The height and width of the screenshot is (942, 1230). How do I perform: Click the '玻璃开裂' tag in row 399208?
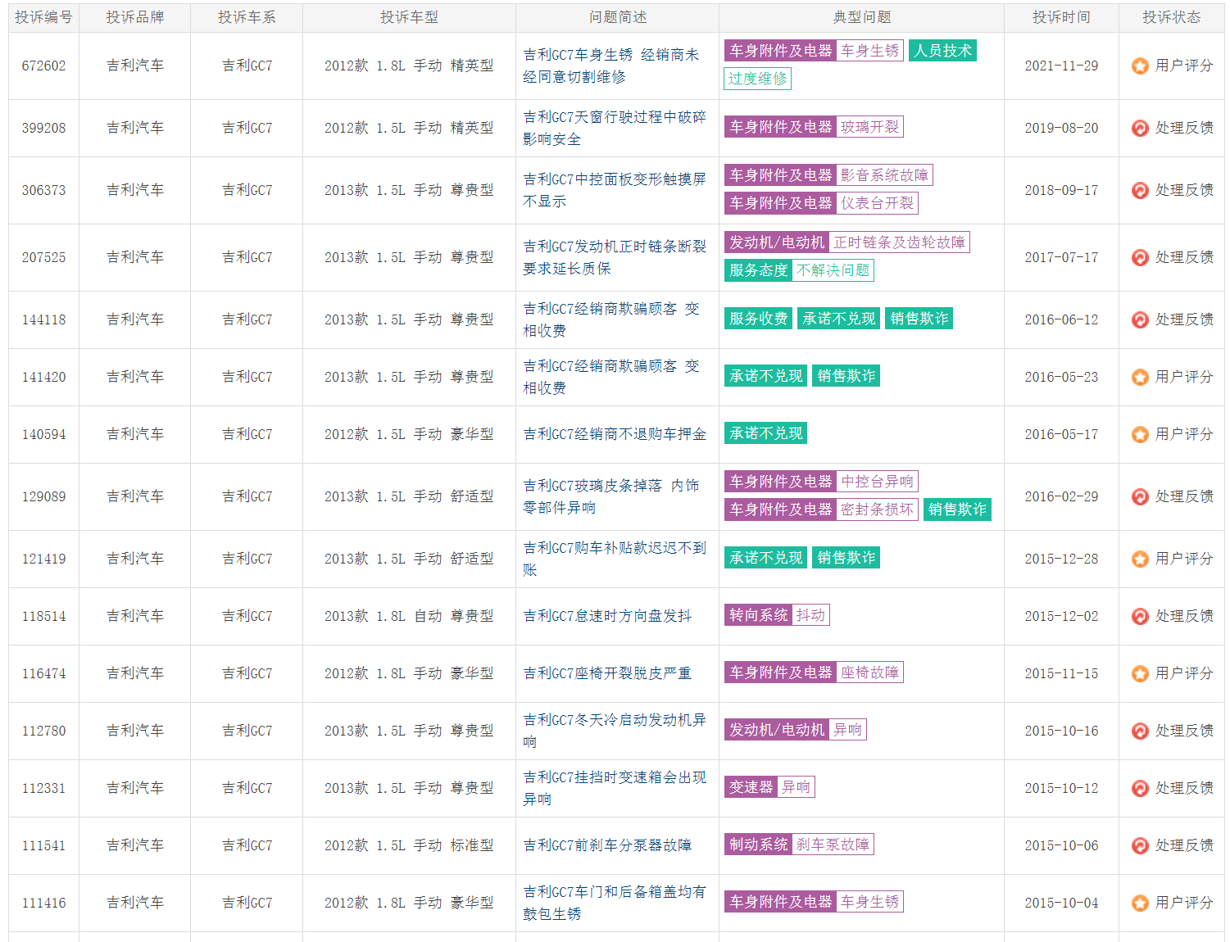point(870,127)
